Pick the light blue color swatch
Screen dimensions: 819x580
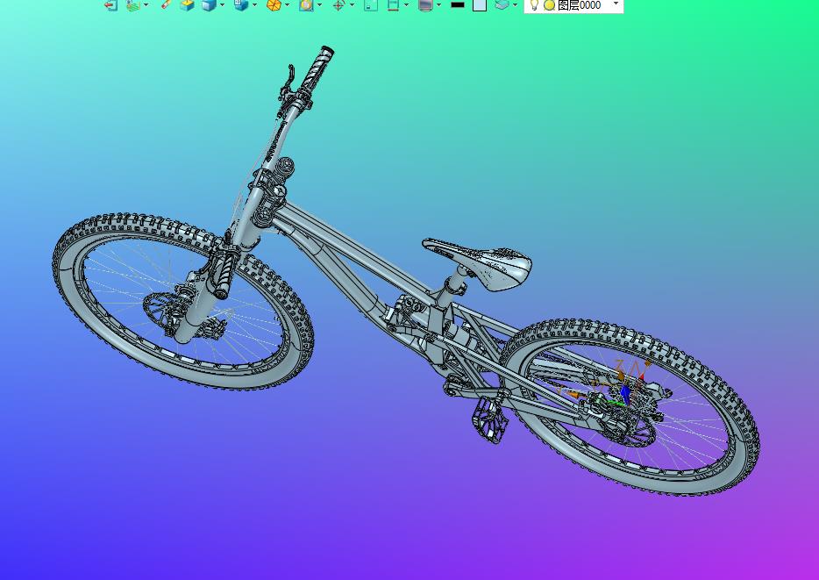coord(480,5)
